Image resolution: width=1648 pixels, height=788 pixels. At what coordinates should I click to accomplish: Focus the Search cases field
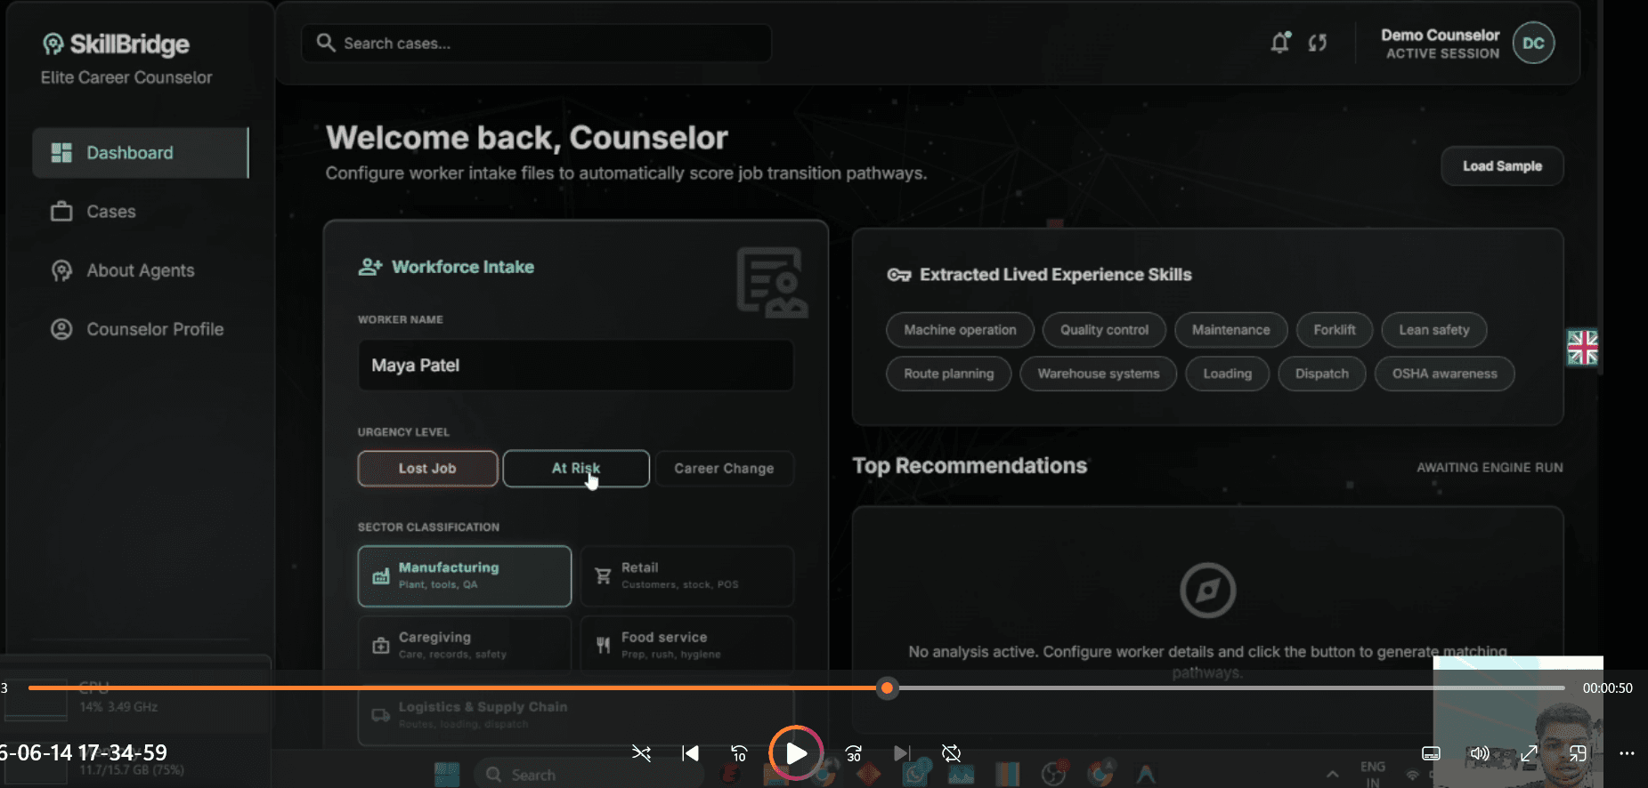[x=537, y=43]
